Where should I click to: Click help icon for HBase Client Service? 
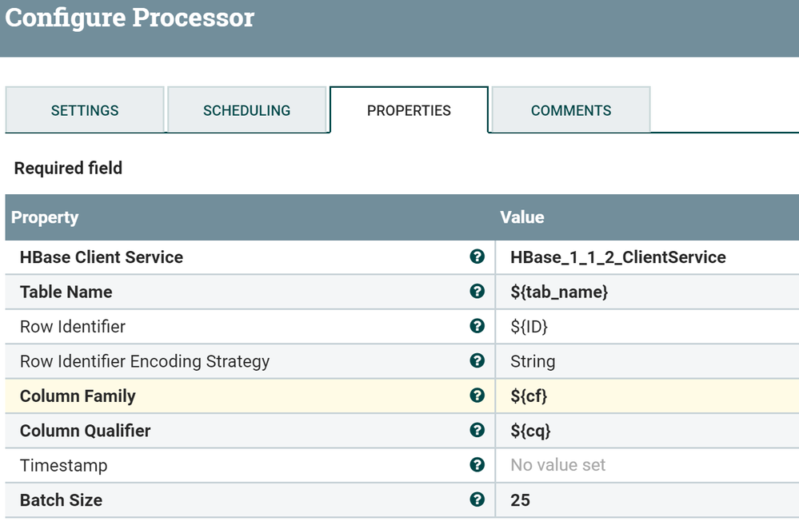tap(477, 257)
